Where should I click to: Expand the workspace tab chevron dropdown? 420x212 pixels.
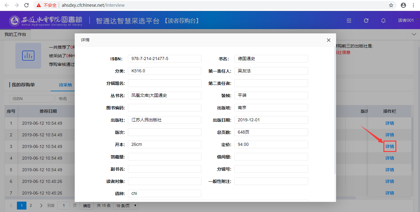[x=414, y=34]
